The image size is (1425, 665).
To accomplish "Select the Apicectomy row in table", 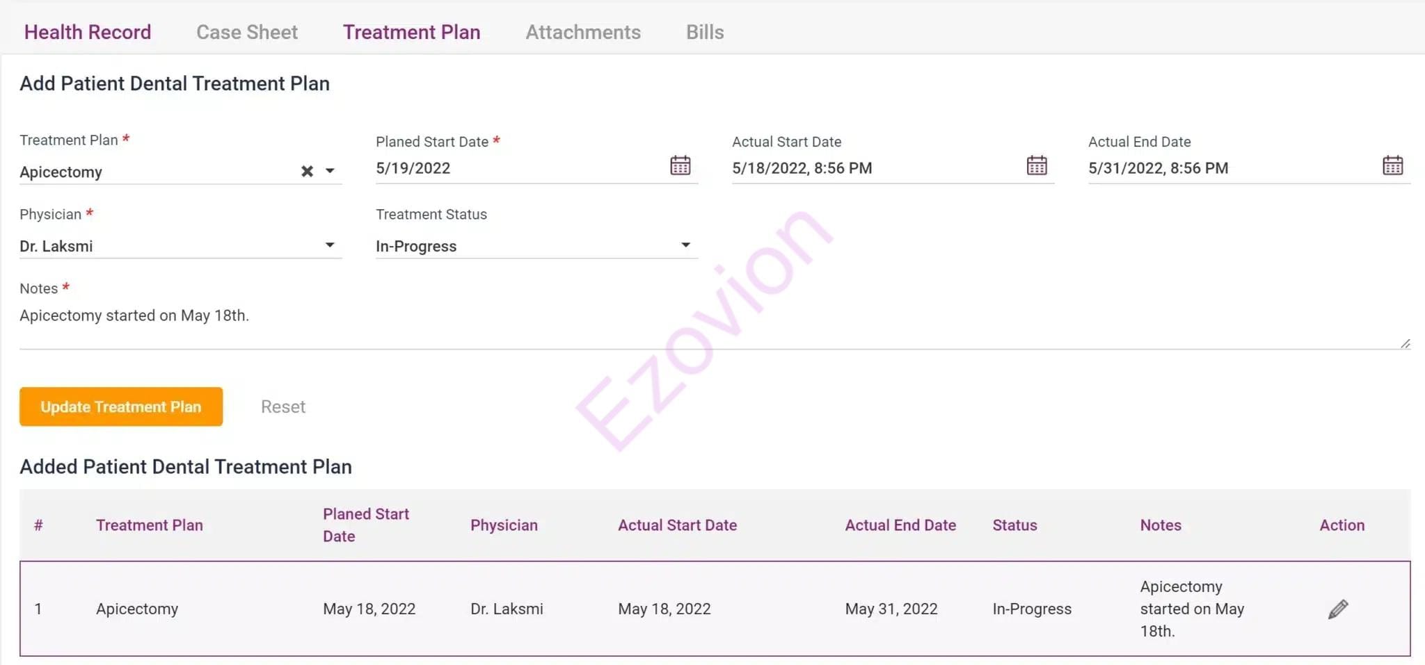I will click(715, 609).
